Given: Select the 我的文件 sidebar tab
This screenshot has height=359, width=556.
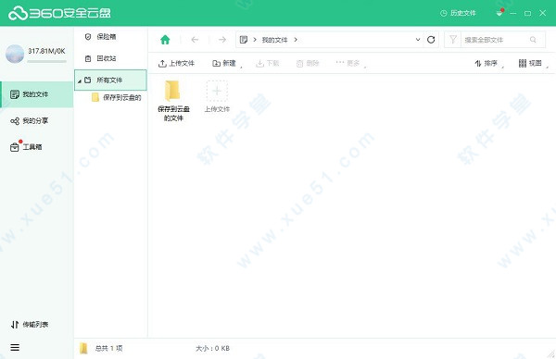Looking at the screenshot, I should (37, 94).
